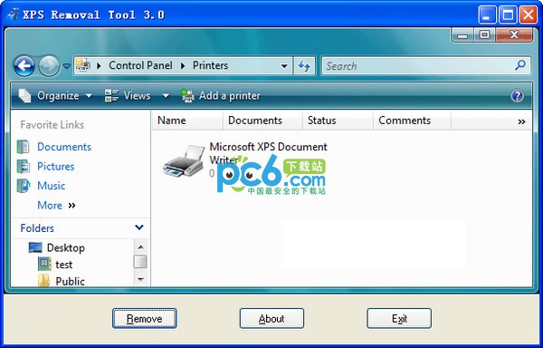Click XPS Removal Tool title bar icon
Viewport: 543px width, 348px height.
coord(14,14)
